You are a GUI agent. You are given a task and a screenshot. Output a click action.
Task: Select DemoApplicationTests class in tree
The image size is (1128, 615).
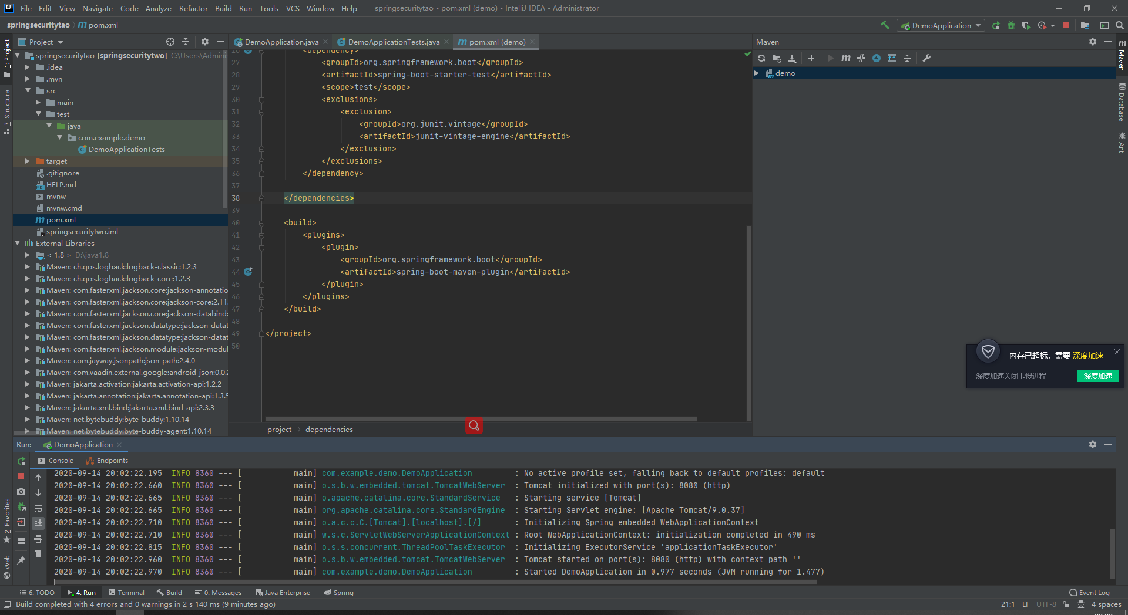[120, 150]
